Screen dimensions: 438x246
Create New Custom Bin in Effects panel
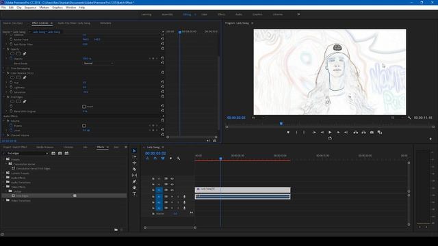click(x=116, y=230)
